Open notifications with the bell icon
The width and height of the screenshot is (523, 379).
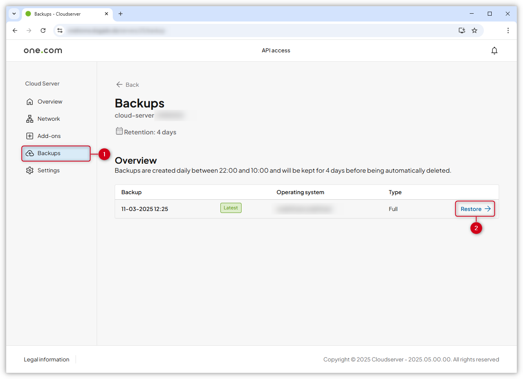pyautogui.click(x=494, y=50)
